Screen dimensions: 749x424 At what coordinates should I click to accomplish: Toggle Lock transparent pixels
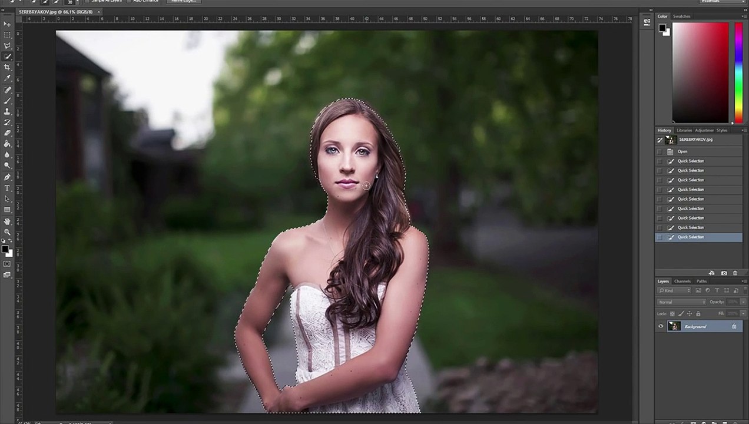[672, 314]
